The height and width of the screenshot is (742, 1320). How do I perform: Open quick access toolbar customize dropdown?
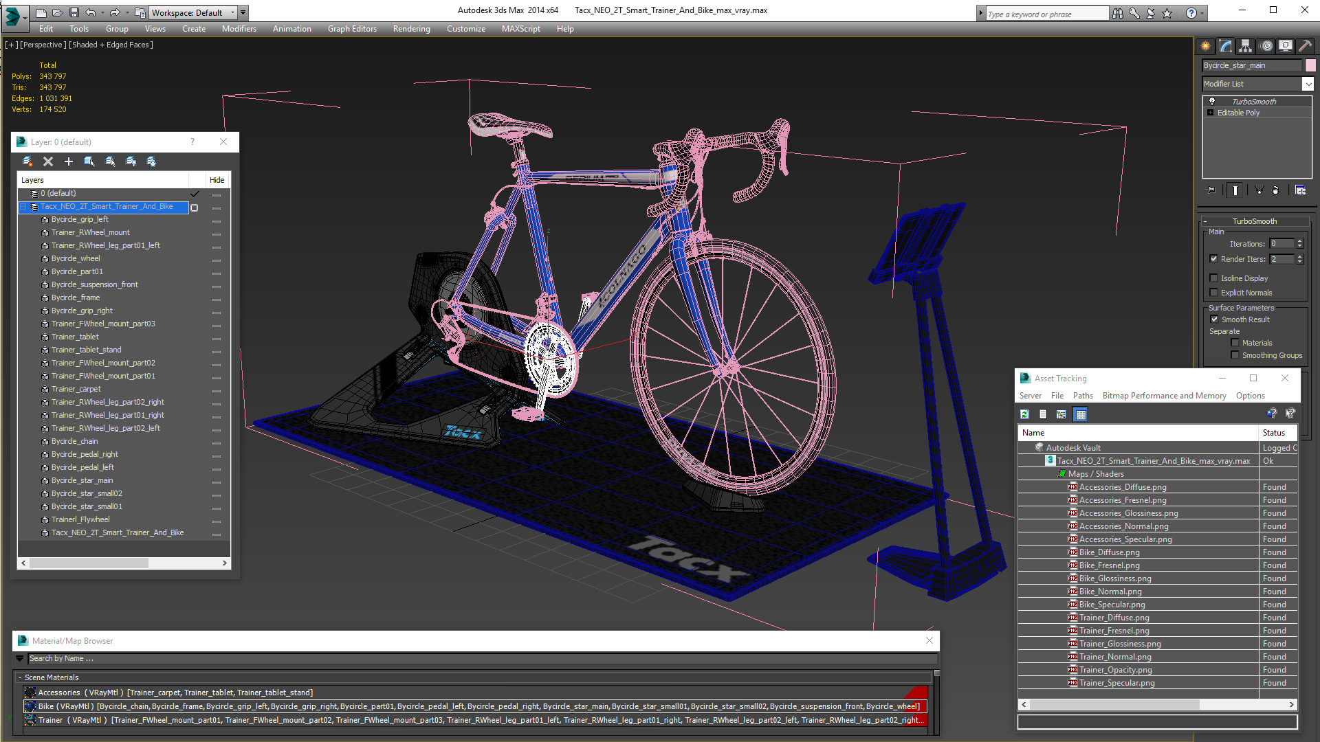click(243, 12)
